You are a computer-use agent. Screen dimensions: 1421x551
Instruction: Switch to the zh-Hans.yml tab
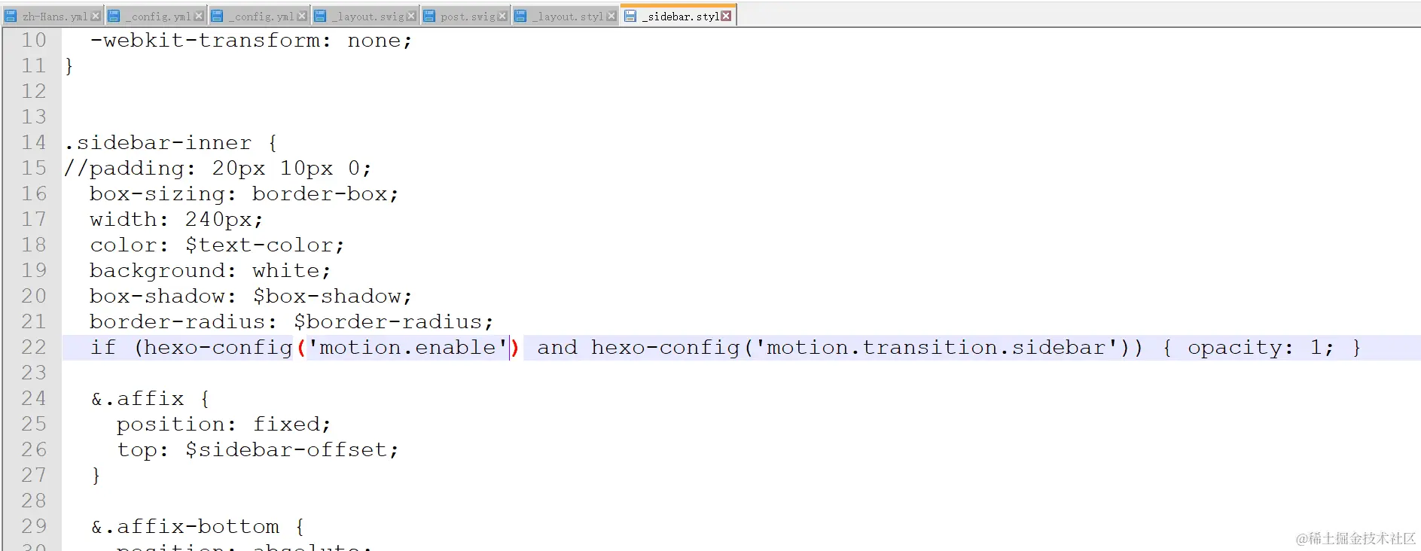52,16
